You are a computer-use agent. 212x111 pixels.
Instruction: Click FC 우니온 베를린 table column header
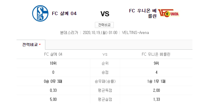click(156, 54)
